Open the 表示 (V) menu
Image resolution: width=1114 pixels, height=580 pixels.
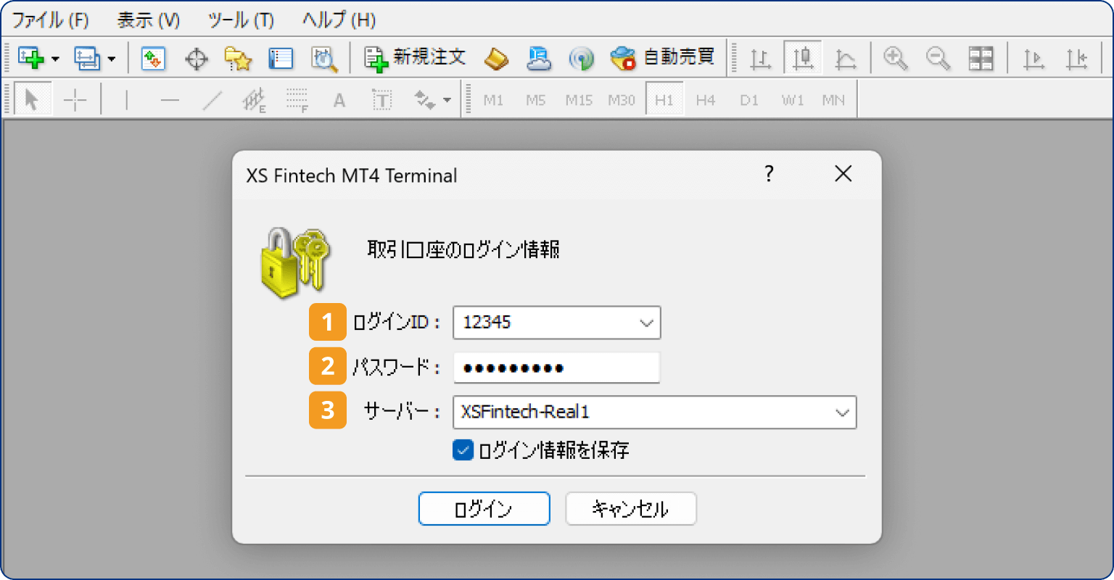[149, 20]
